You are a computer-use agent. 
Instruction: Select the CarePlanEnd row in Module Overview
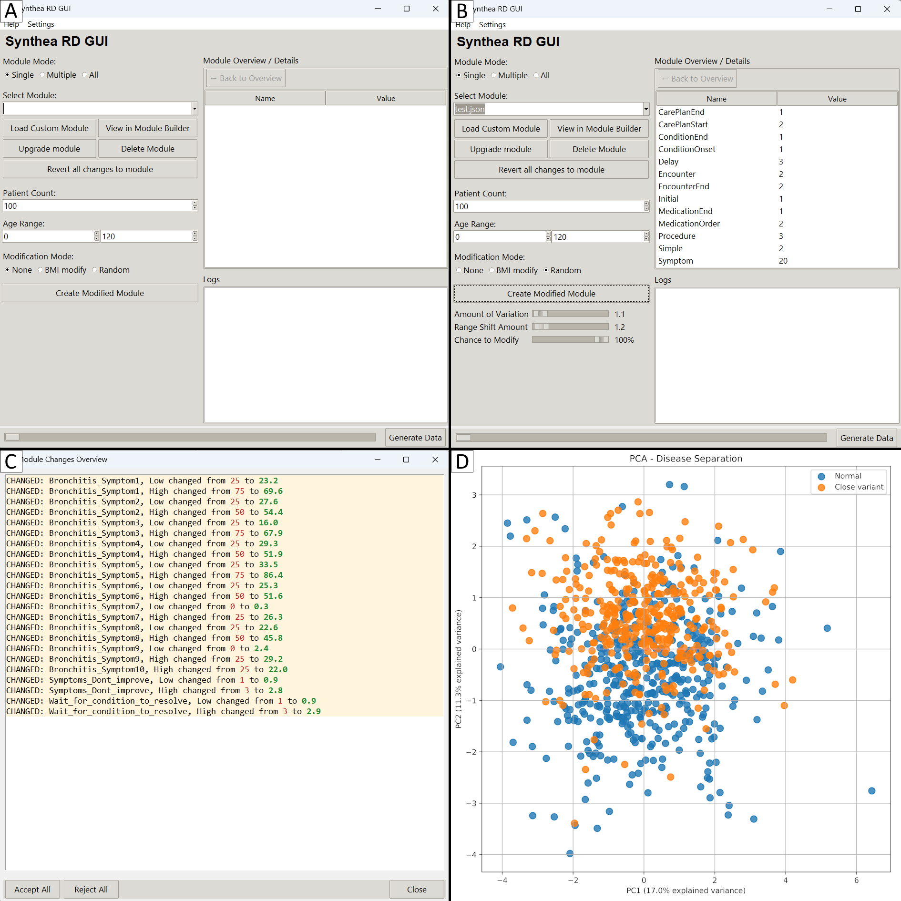[777, 112]
